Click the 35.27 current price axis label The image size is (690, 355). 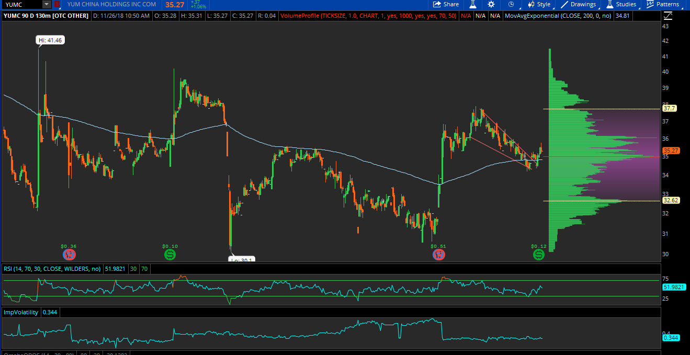point(671,150)
